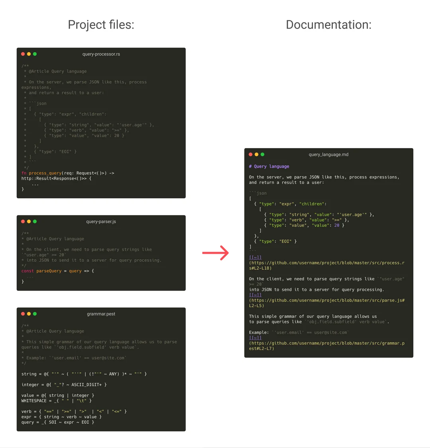Click the red arrow between the panels
The image size is (430, 448).
coord(216,252)
